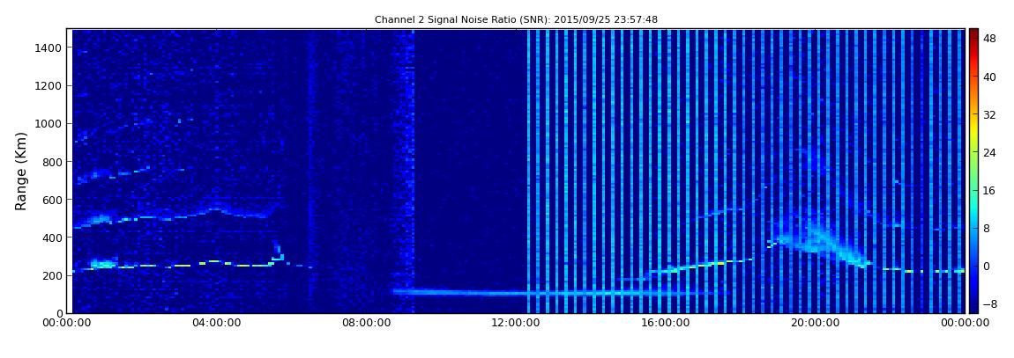This screenshot has height=358, width=1014.
Task: Click the cyan band of the colorbar
Action: (973, 209)
